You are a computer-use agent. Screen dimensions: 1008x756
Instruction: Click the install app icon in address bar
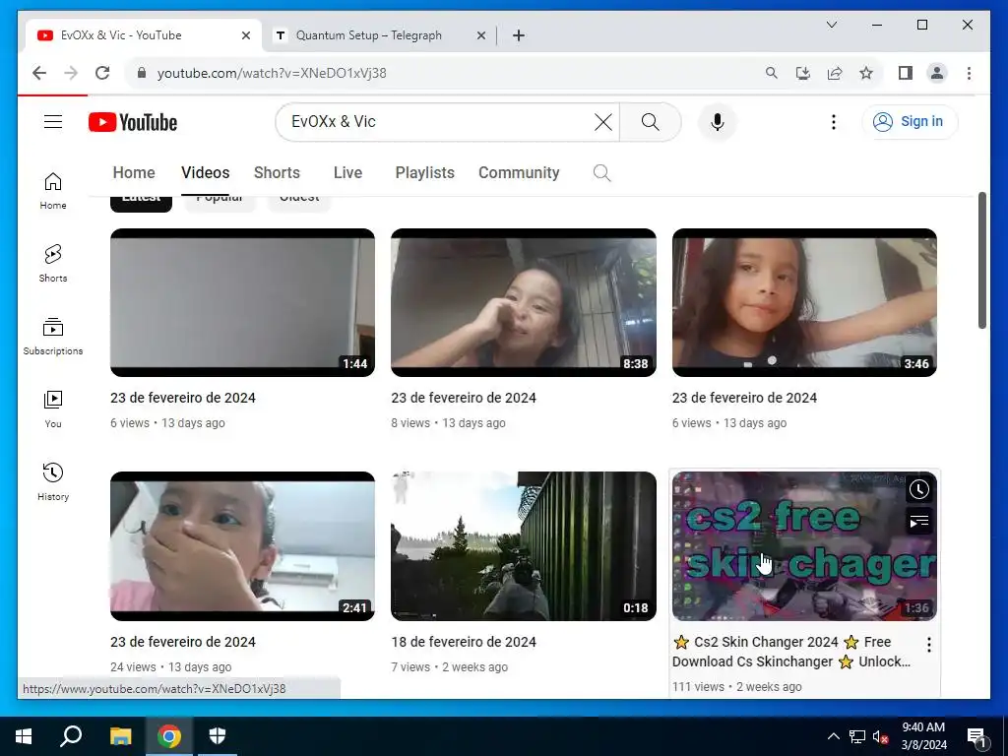[x=803, y=73]
